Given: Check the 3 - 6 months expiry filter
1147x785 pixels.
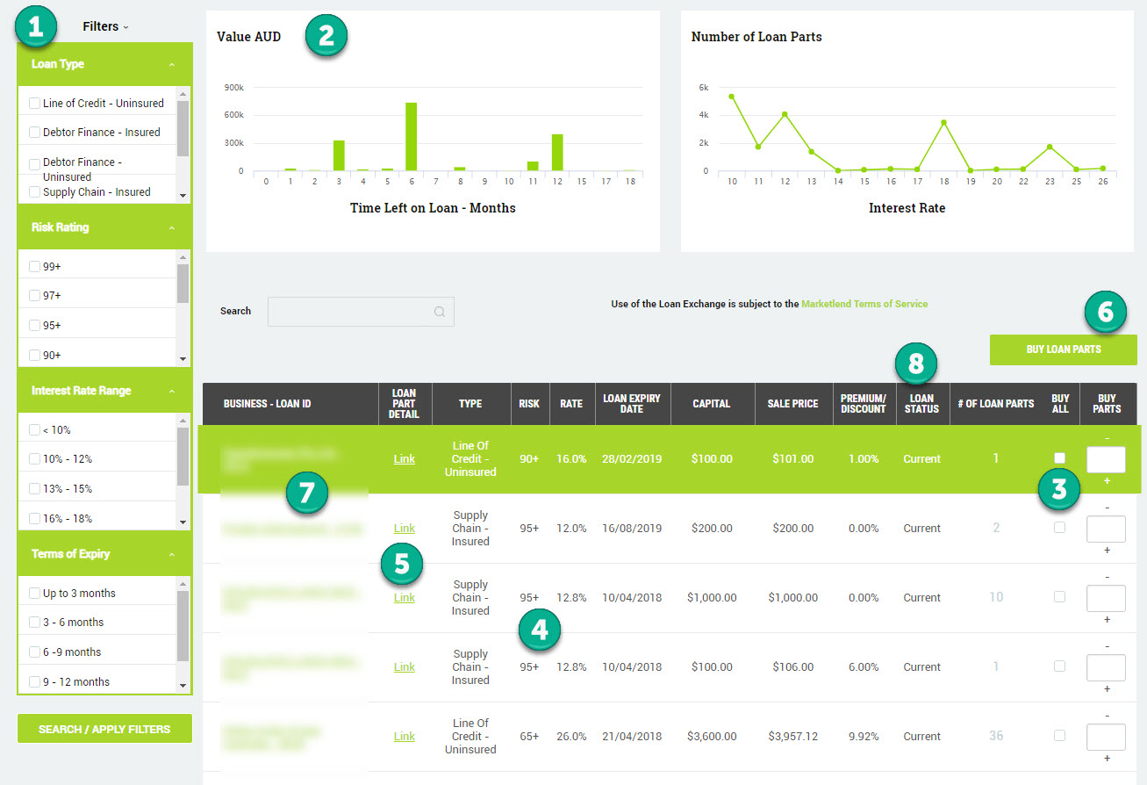Looking at the screenshot, I should [34, 623].
